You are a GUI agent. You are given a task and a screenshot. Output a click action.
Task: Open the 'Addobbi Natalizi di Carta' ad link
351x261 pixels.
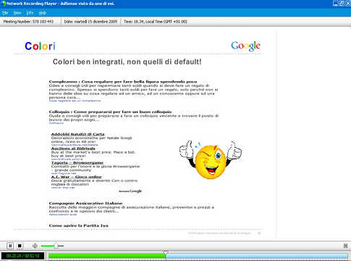coord(77,134)
